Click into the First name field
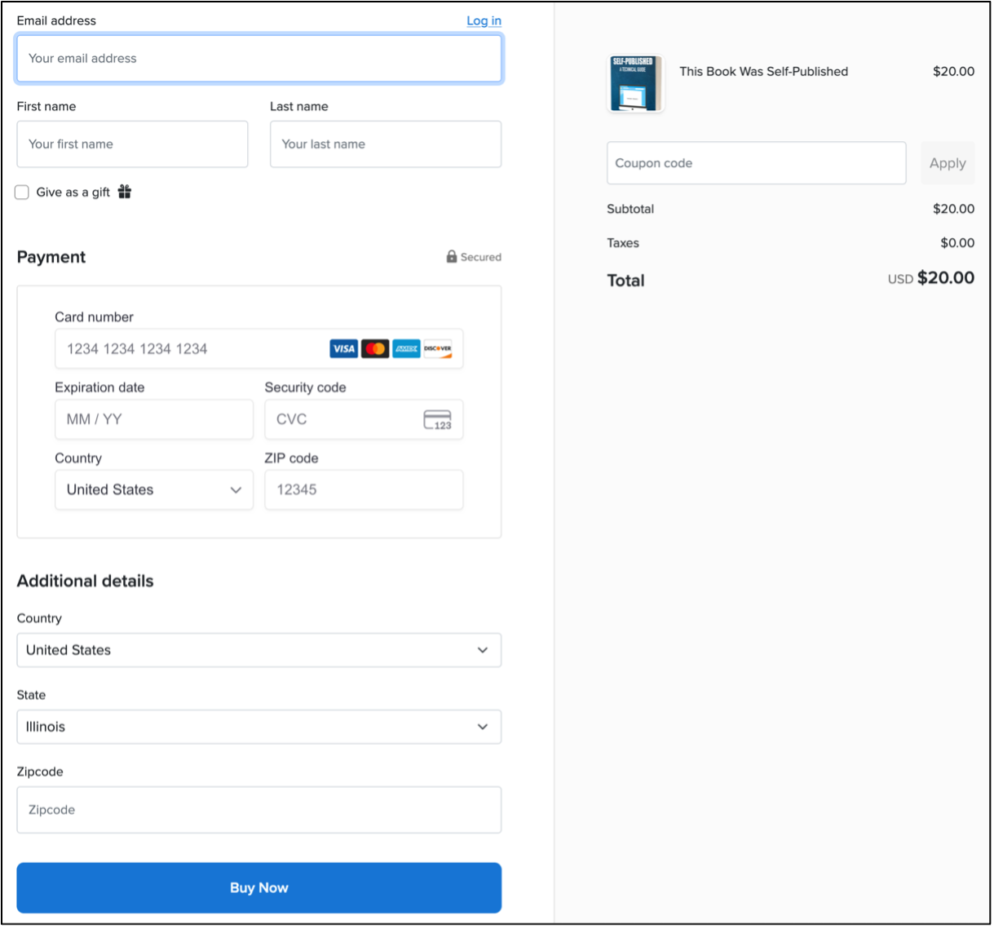994x929 pixels. (x=132, y=144)
